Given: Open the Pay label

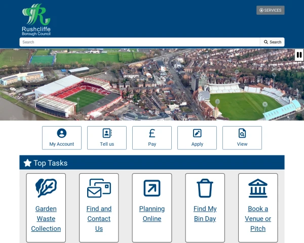Looking at the screenshot, I should point(152,144).
